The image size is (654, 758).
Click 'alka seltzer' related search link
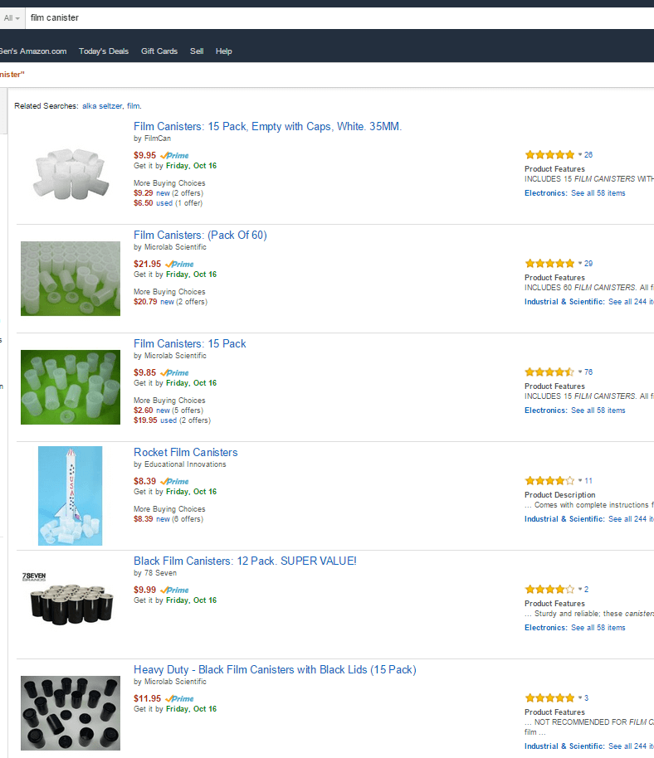coord(102,106)
